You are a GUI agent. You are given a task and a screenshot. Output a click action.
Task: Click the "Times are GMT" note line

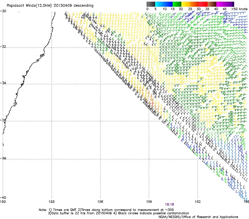click(x=106, y=210)
